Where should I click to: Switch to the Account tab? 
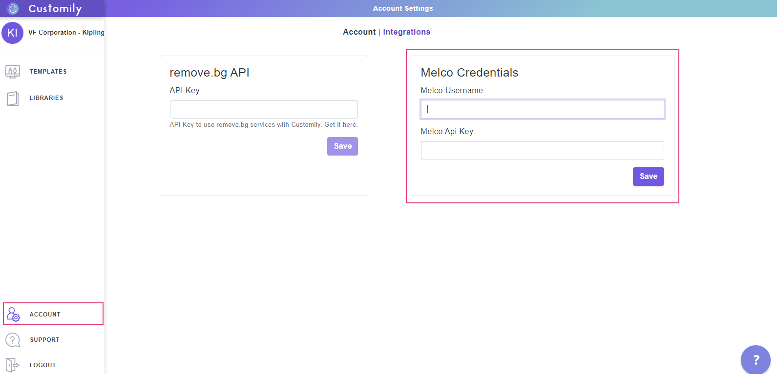pyautogui.click(x=359, y=32)
